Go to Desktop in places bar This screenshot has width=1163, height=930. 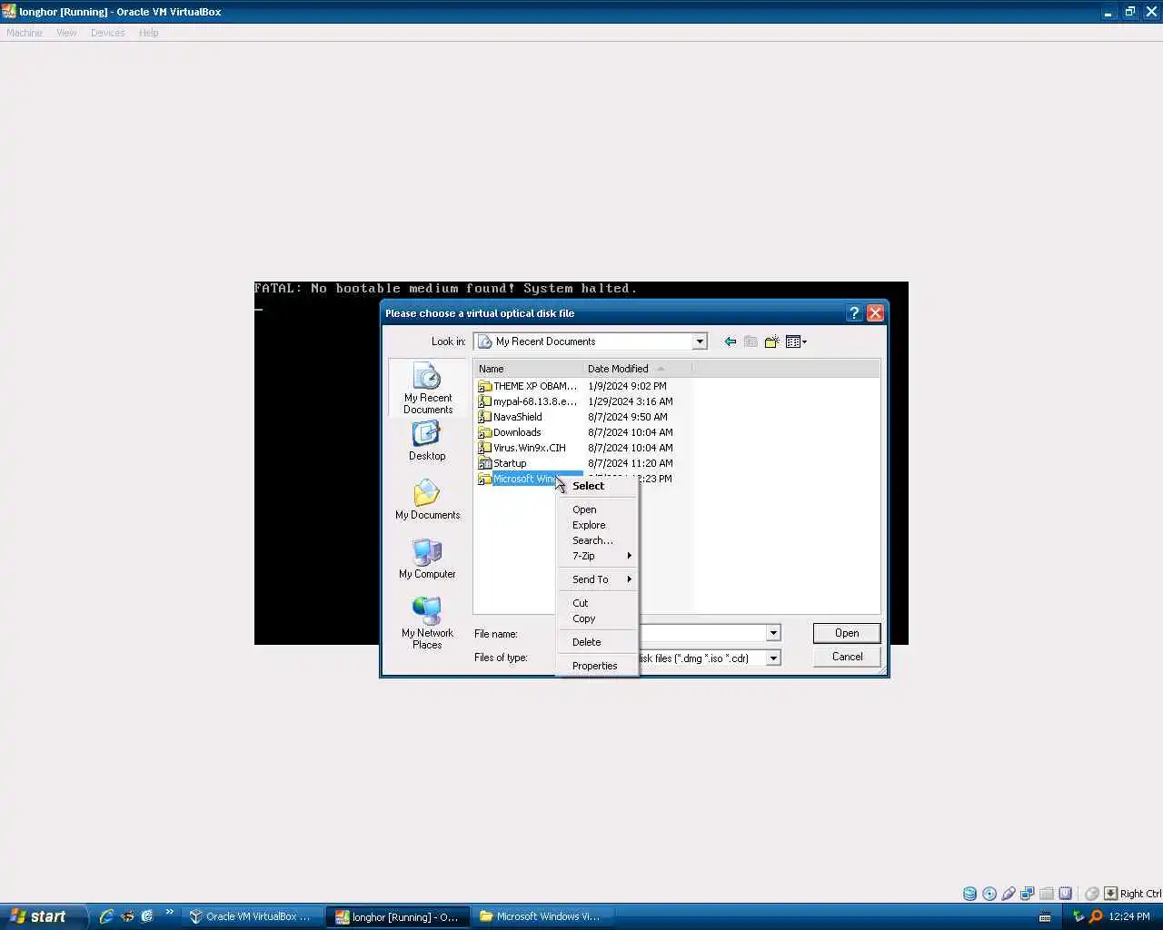coord(427,440)
